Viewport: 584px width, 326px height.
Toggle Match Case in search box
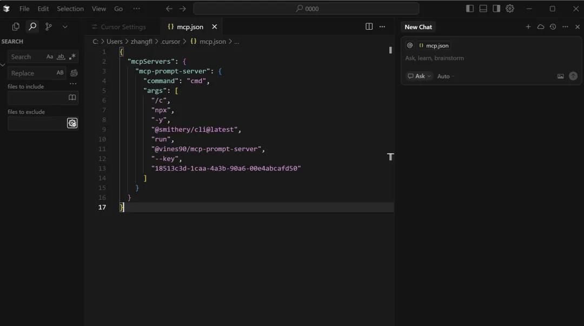[x=50, y=57]
